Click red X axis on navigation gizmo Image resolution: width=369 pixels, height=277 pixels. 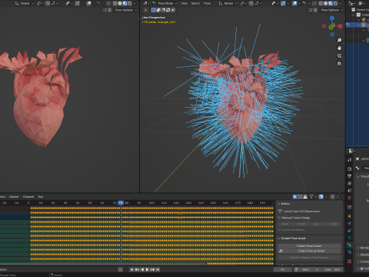tap(340, 26)
